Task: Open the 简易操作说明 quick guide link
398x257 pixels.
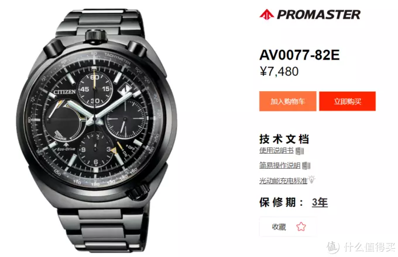Action: [279, 166]
